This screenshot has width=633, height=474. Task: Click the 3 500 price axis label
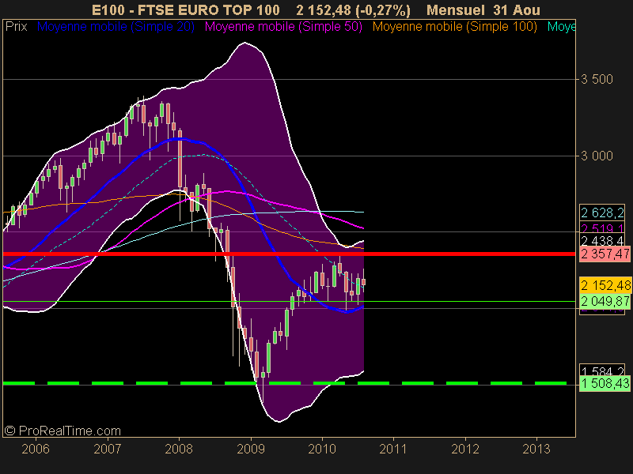(x=597, y=79)
